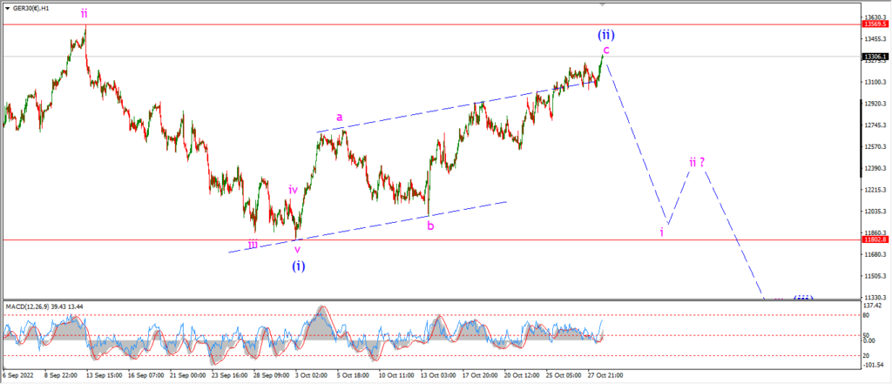Click the 13569.5 red price tag
This screenshot has width=892, height=384.
click(x=875, y=24)
